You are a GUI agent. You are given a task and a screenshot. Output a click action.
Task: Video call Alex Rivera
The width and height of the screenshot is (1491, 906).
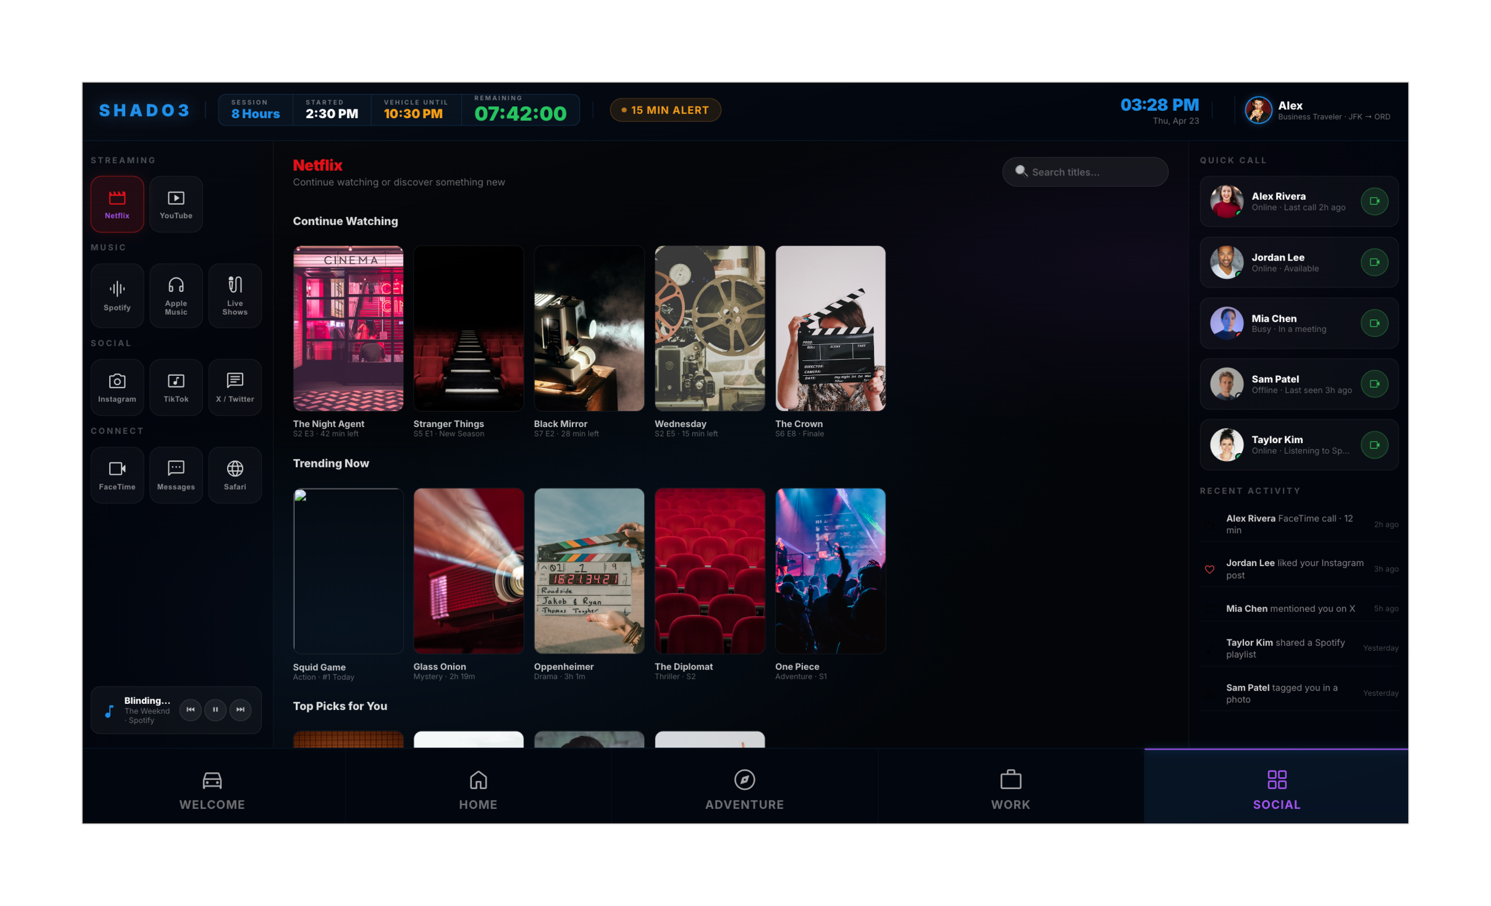[1374, 201]
